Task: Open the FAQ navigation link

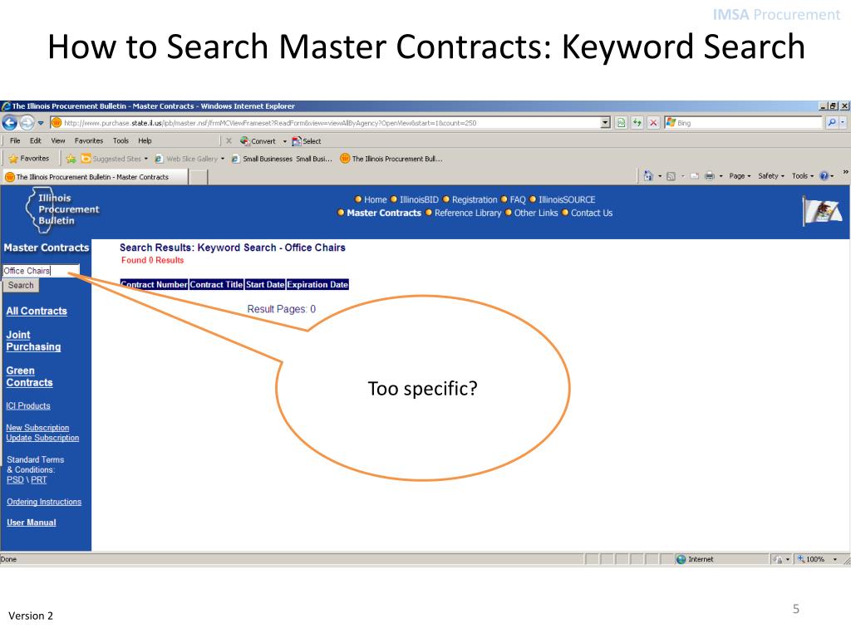Action: tap(518, 199)
